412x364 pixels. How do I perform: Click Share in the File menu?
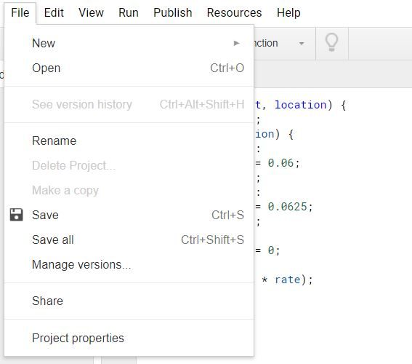pyautogui.click(x=129, y=301)
